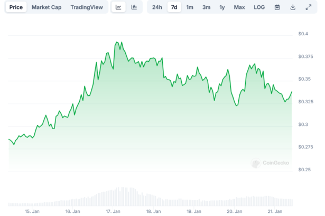Click the price peak near 17. Jan
The height and width of the screenshot is (216, 325).
[116, 42]
